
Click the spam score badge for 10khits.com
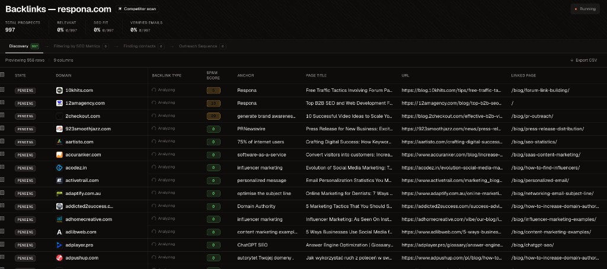(213, 91)
